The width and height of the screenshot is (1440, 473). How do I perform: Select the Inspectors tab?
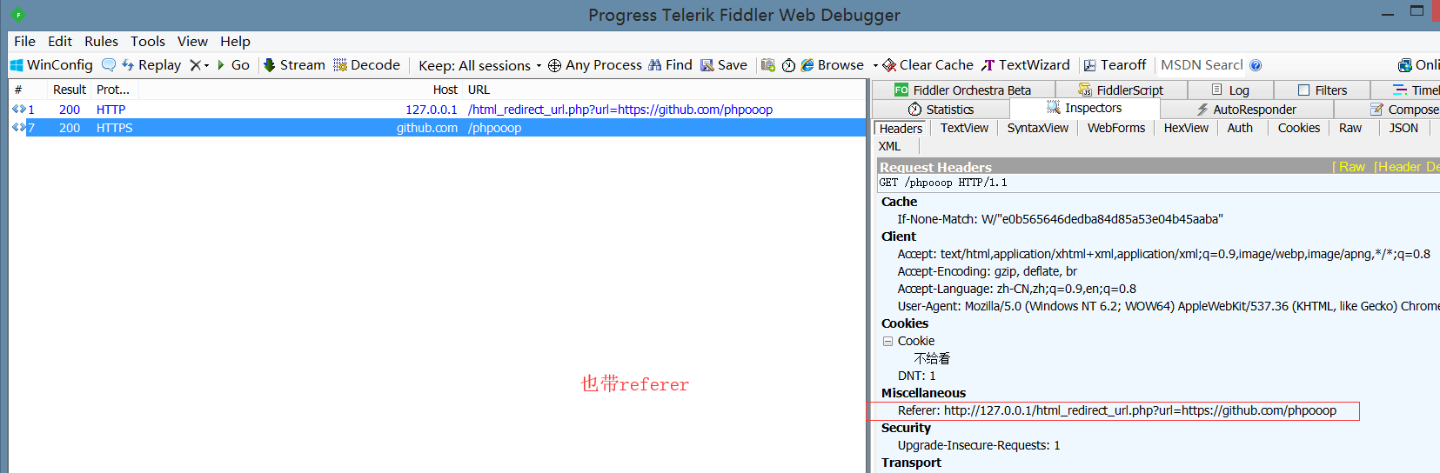tap(1084, 108)
